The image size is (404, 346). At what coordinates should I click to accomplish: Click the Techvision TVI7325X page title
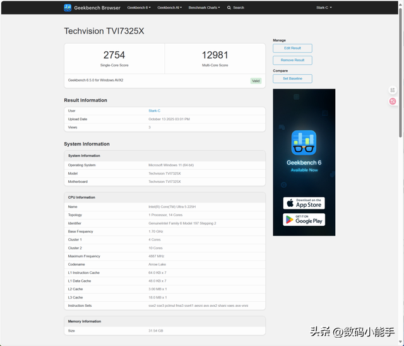(104, 31)
